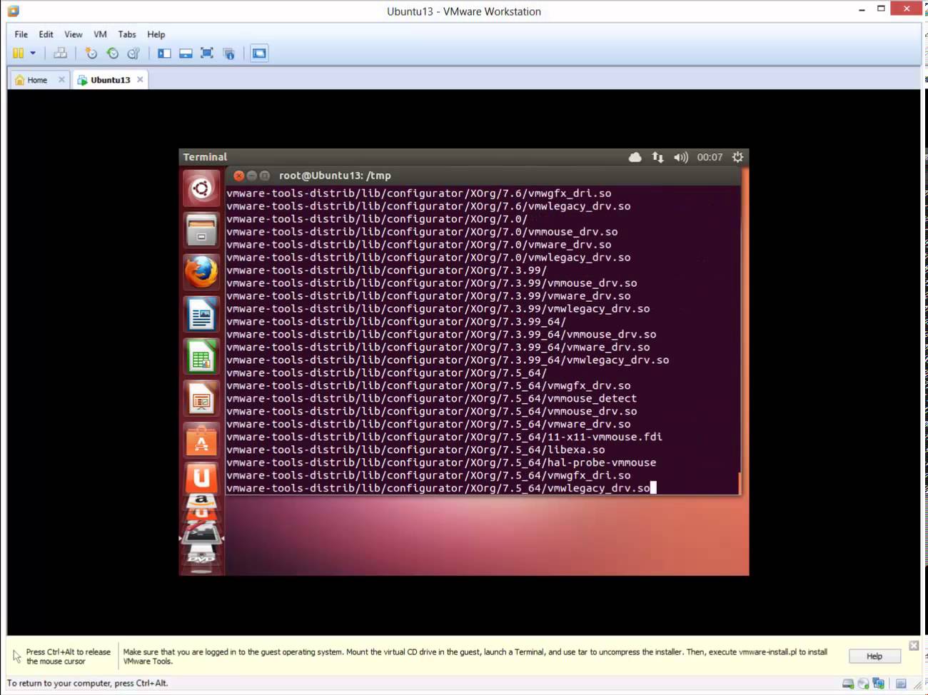The height and width of the screenshot is (695, 928).
Task: Open the power state dropdown arrow
Action: [x=33, y=53]
